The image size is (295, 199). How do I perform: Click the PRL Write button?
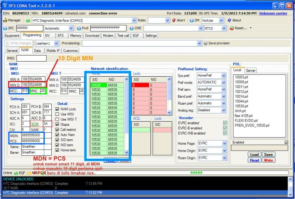point(268,160)
